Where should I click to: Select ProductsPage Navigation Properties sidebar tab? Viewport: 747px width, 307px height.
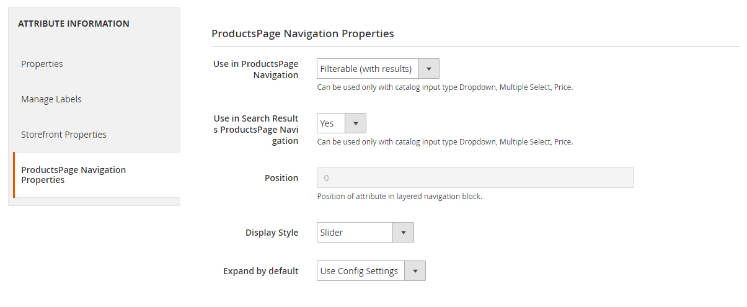point(73,175)
